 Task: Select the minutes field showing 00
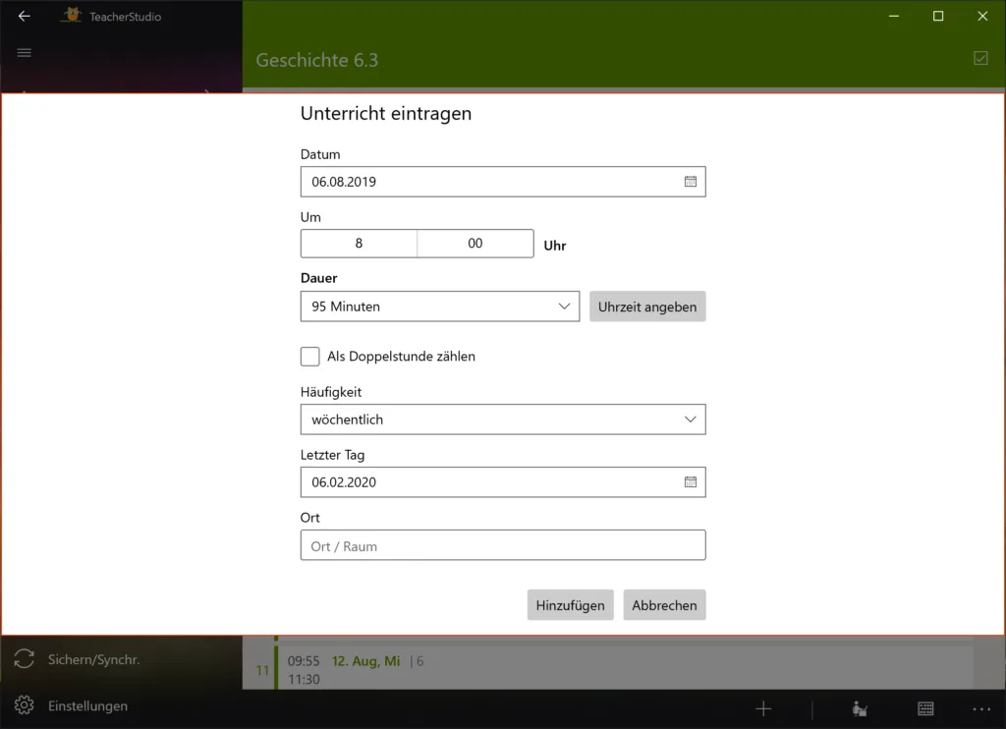pyautogui.click(x=475, y=244)
